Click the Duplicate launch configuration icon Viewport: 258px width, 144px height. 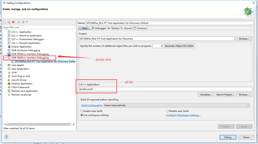coord(9,22)
